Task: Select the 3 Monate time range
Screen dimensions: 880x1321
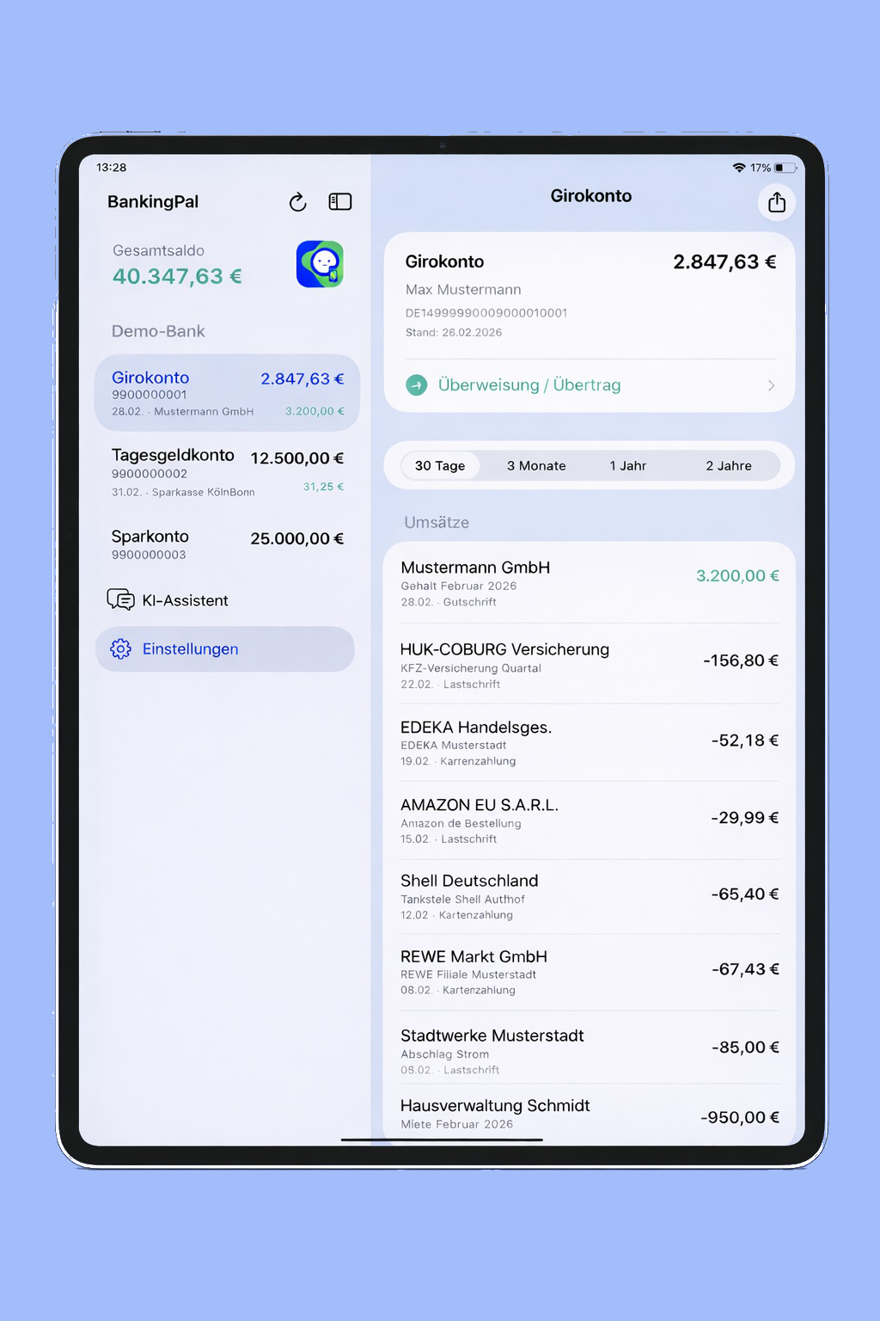Action: (x=536, y=465)
